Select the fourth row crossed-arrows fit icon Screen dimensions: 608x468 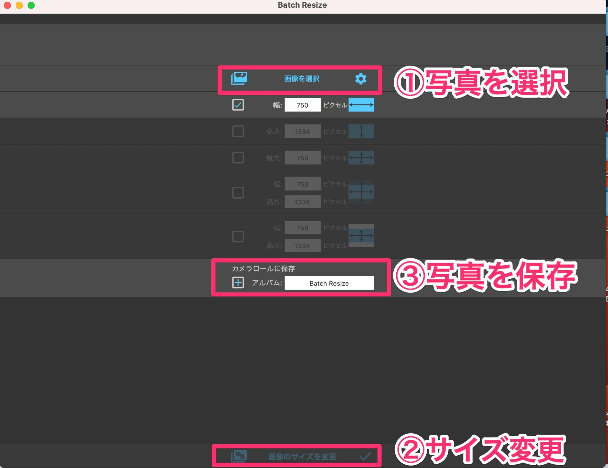click(361, 192)
